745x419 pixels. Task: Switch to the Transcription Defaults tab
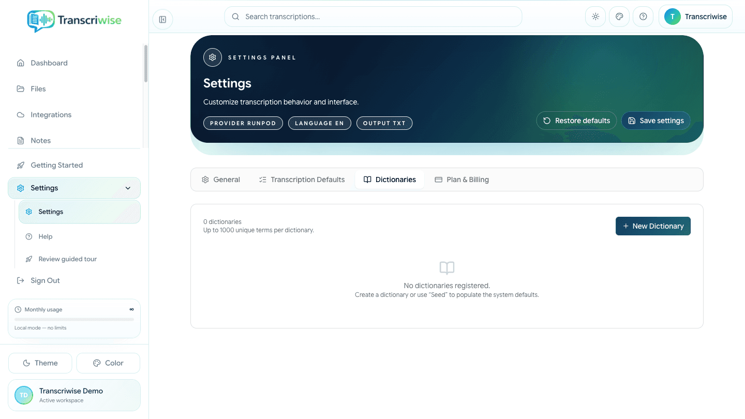(x=302, y=179)
